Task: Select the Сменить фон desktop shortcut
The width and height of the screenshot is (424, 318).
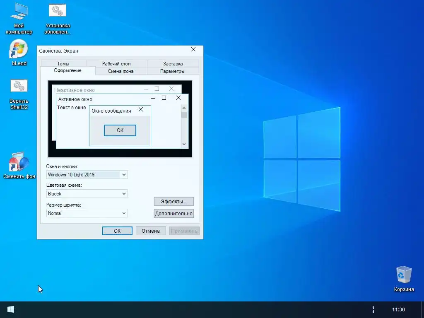Action: click(x=19, y=165)
